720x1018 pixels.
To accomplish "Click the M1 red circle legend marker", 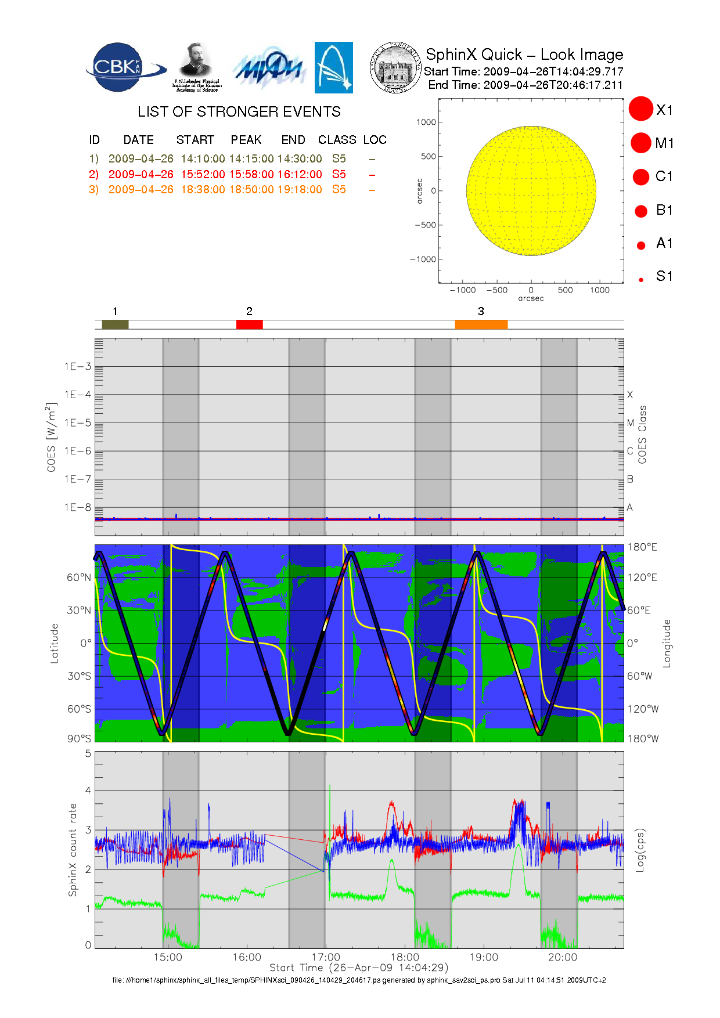I will (641, 143).
